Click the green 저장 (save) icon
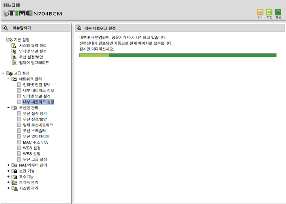Image resolution: width=286 pixels, height=204 pixels. click(269, 12)
